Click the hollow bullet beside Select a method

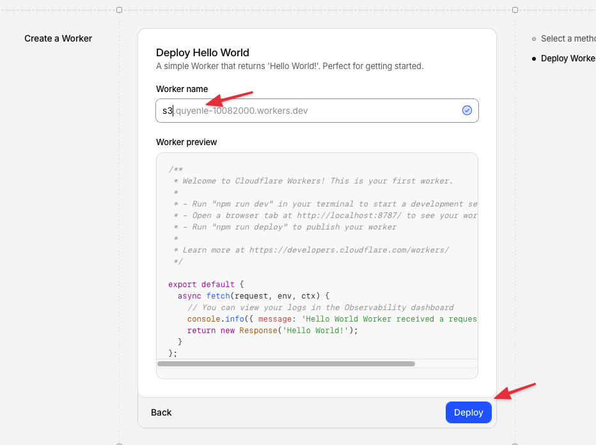[534, 39]
